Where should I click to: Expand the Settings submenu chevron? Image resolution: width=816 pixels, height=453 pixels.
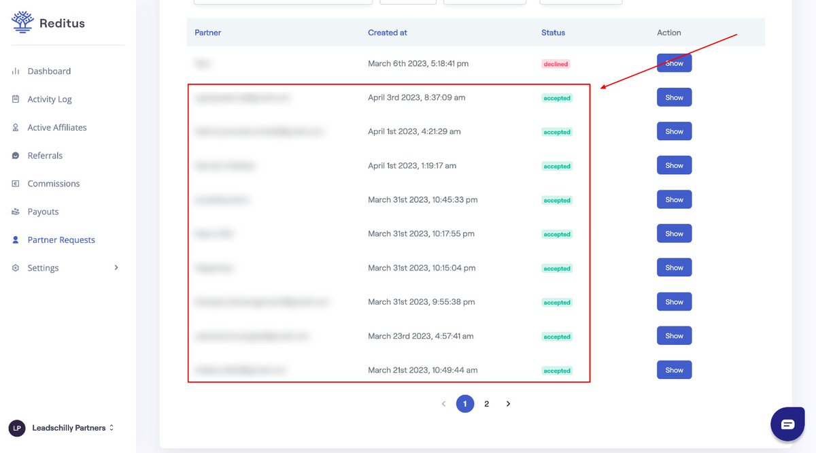116,267
